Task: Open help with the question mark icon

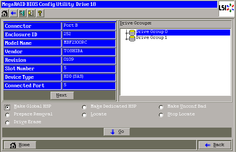Action: [x=40, y=13]
